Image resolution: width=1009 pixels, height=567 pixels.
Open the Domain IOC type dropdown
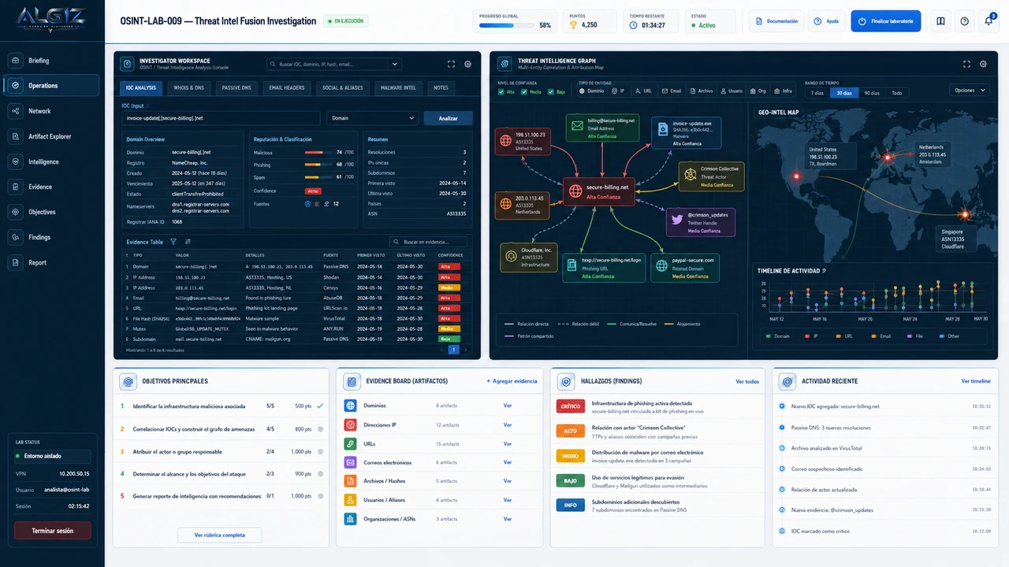(373, 118)
